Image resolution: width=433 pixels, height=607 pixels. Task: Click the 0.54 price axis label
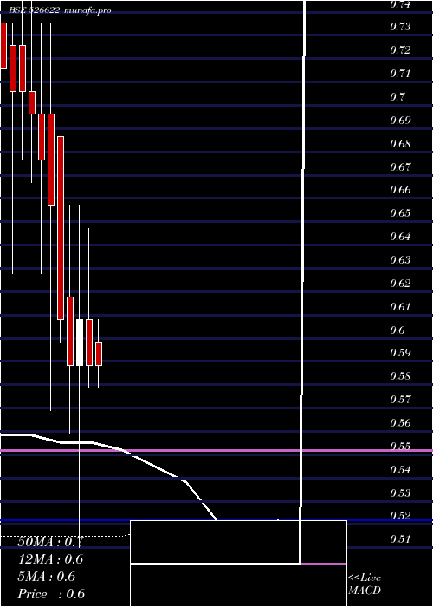[400, 470]
